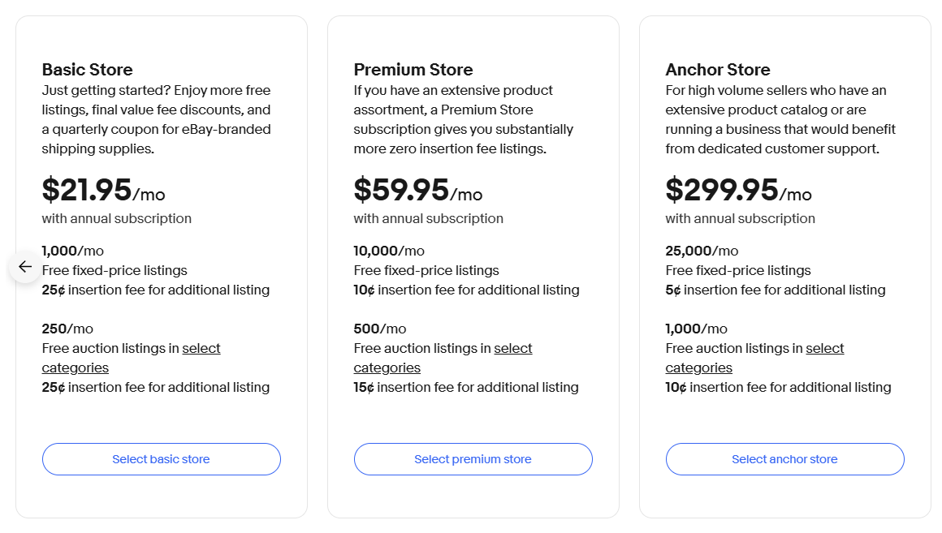942x533 pixels.
Task: Click the $299.95/mo price
Action: tap(738, 190)
